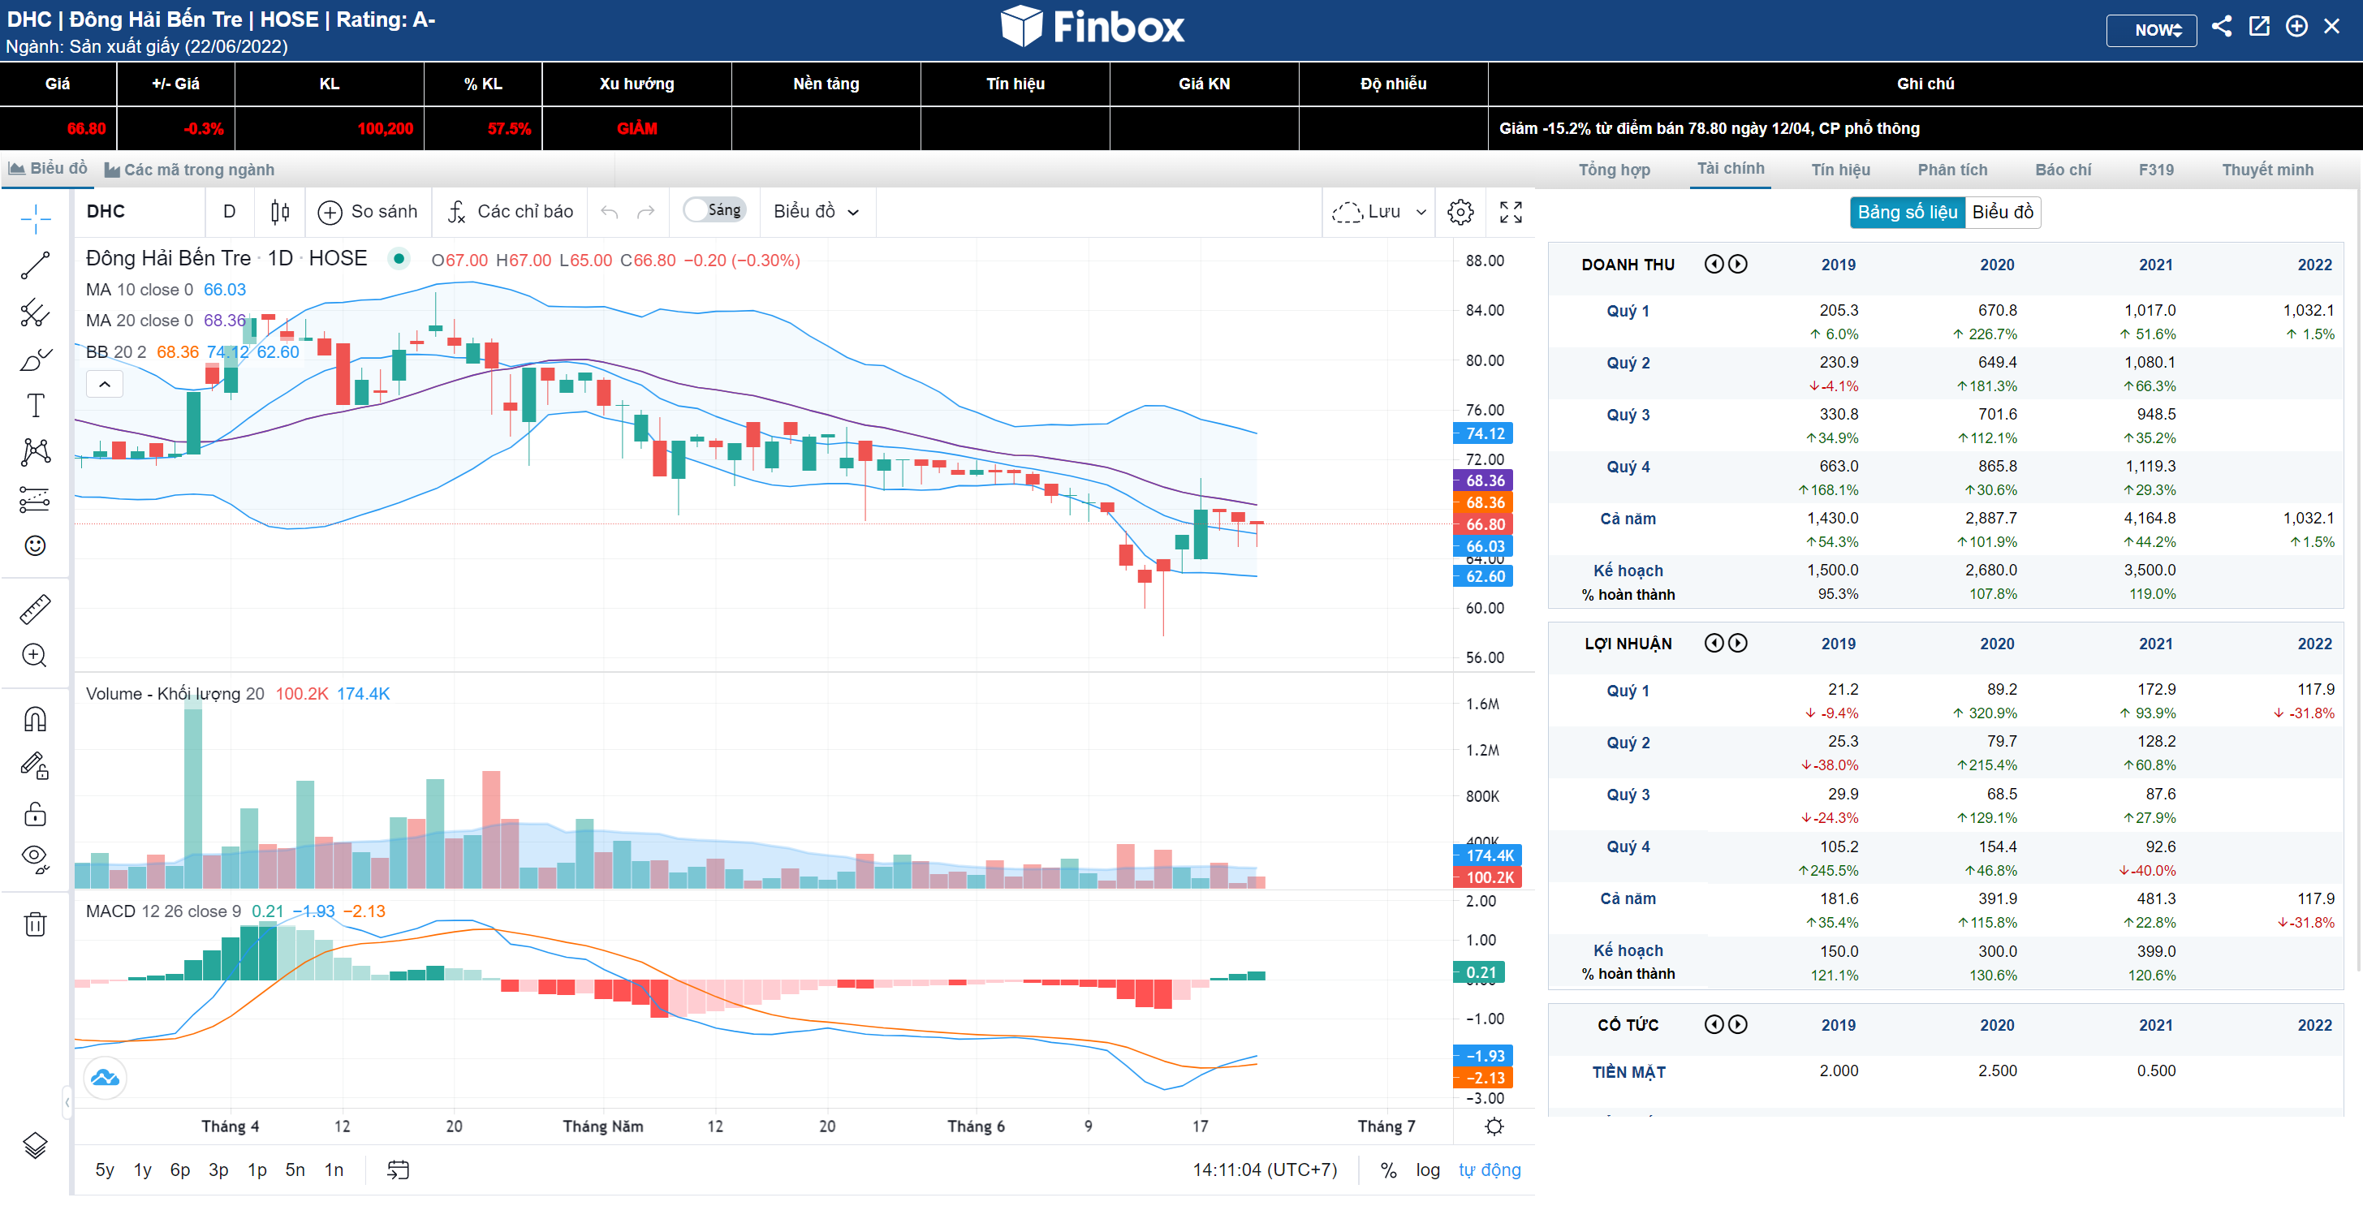Toggle magnet mode for drawings

pyautogui.click(x=35, y=719)
